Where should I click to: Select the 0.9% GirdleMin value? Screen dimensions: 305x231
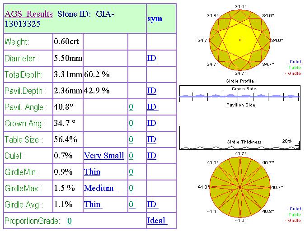[x=63, y=172]
